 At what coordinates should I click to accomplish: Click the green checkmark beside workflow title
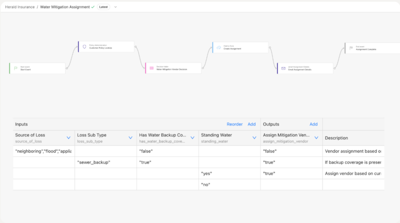tap(93, 7)
